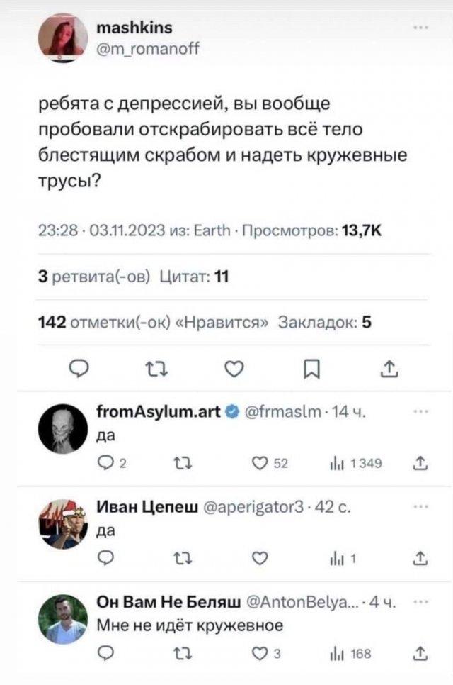Reply to the main mashkins tweet

81,367
